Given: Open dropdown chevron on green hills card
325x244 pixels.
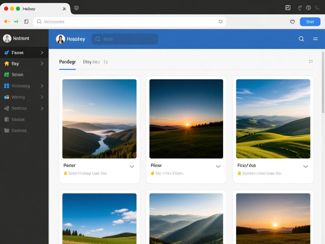Looking at the screenshot, I should (305, 166).
